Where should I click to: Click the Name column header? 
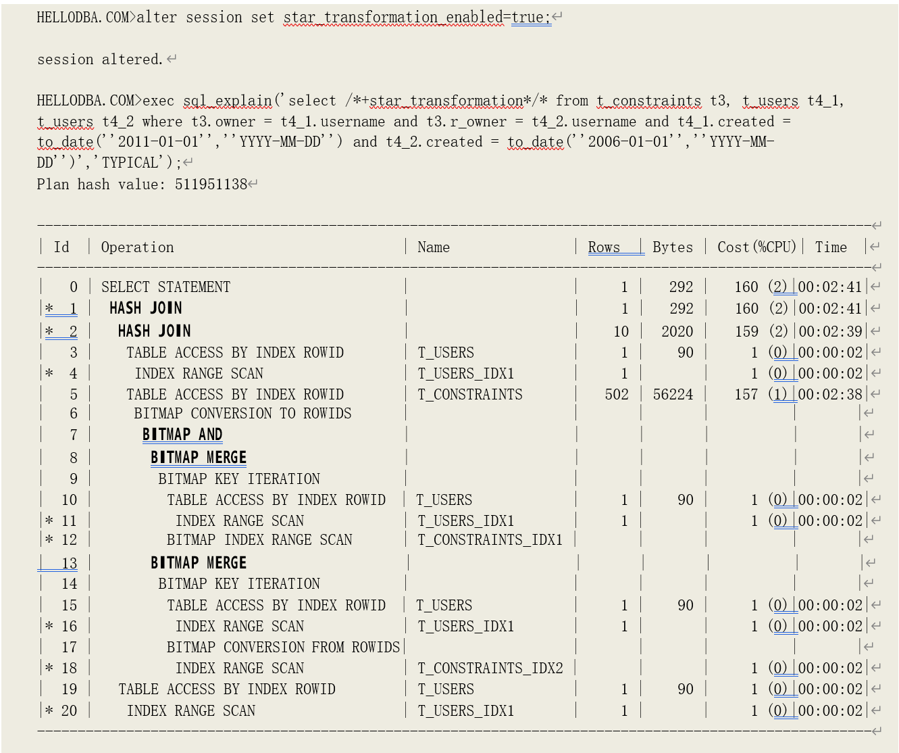click(x=433, y=247)
